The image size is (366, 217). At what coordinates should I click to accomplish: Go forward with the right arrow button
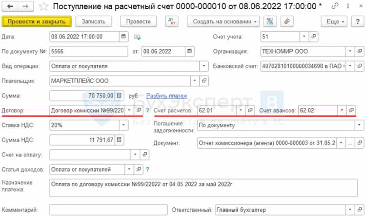[25, 6]
